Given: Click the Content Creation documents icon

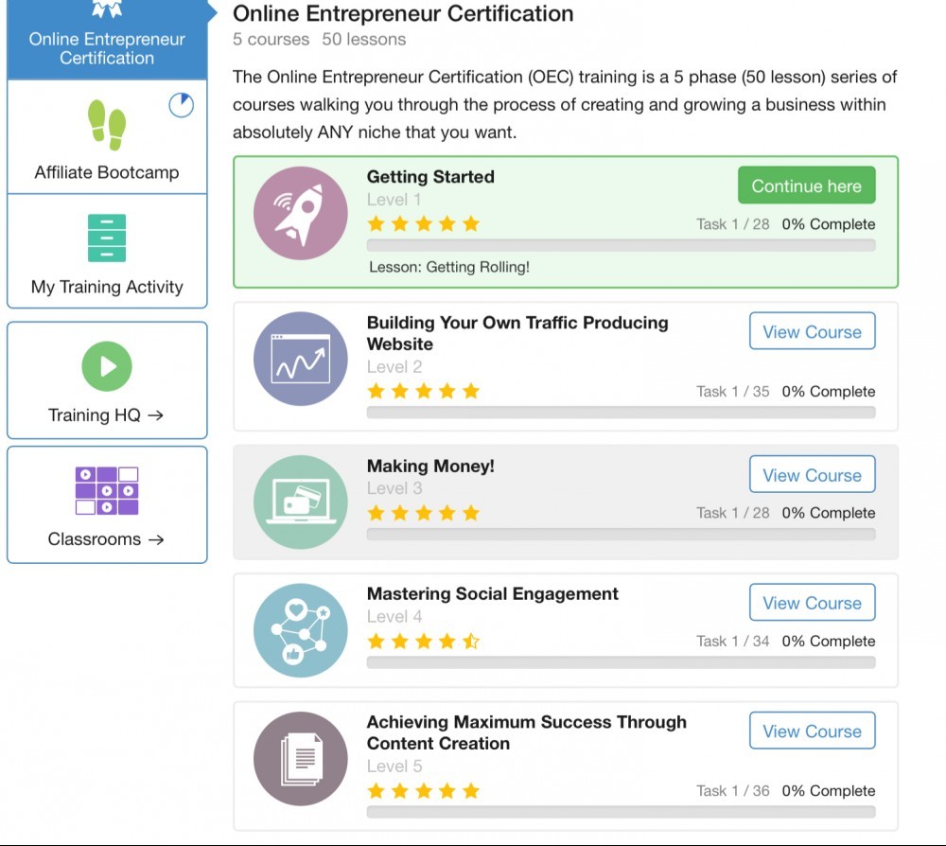Looking at the screenshot, I should 301,759.
